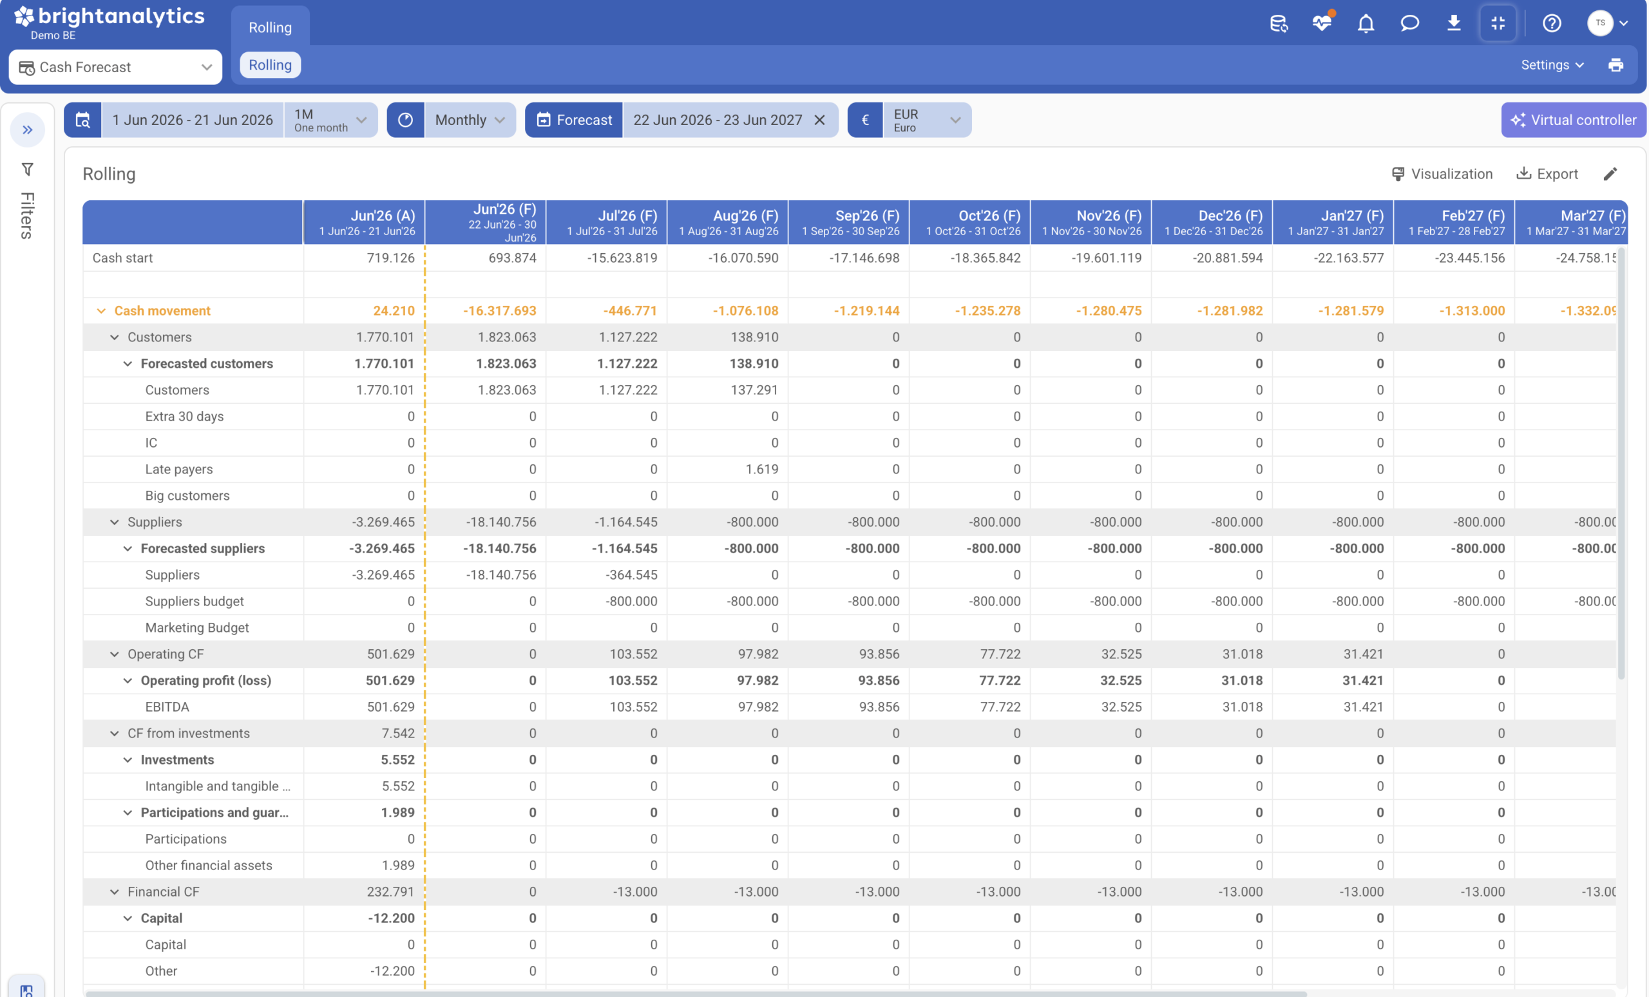This screenshot has height=997, width=1649.
Task: Click the EBITDA row label
Action: [167, 707]
